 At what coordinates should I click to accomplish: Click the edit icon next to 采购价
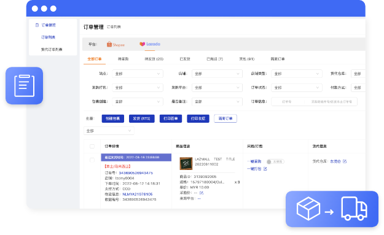(202, 193)
